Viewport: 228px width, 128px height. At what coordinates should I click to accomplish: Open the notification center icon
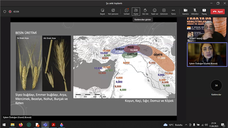click(x=223, y=125)
